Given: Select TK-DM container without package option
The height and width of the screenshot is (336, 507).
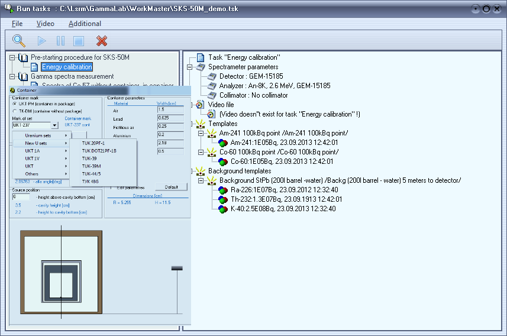Looking at the screenshot, I should coord(14,111).
